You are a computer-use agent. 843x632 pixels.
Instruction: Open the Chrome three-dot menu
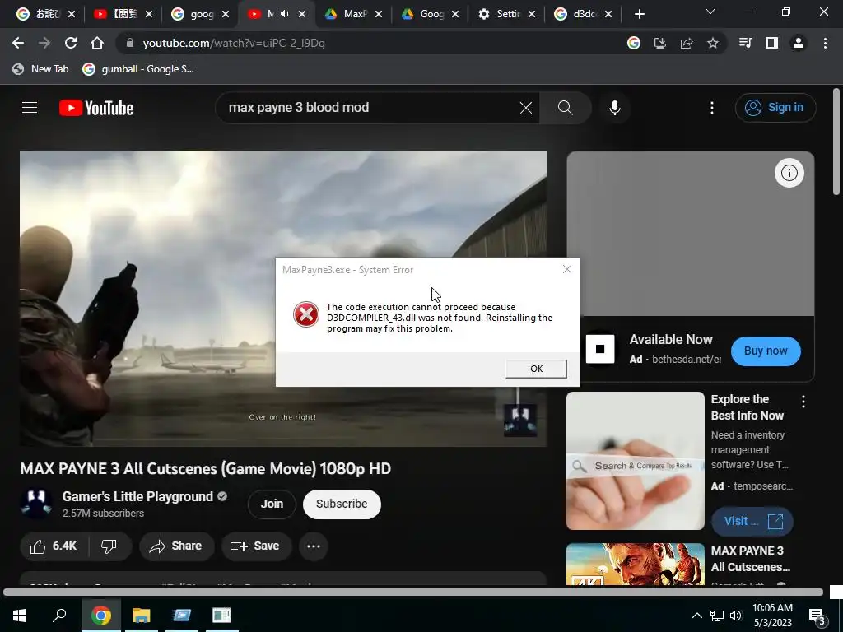825,43
